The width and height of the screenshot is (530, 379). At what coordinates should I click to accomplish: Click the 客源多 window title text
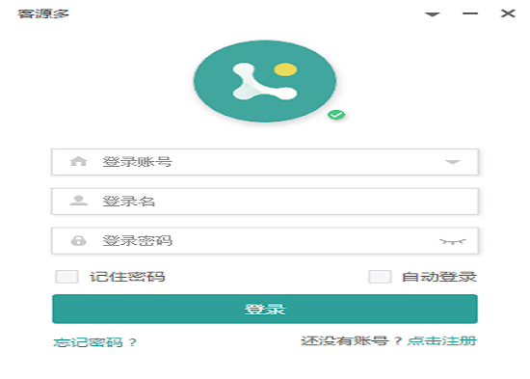coord(43,14)
